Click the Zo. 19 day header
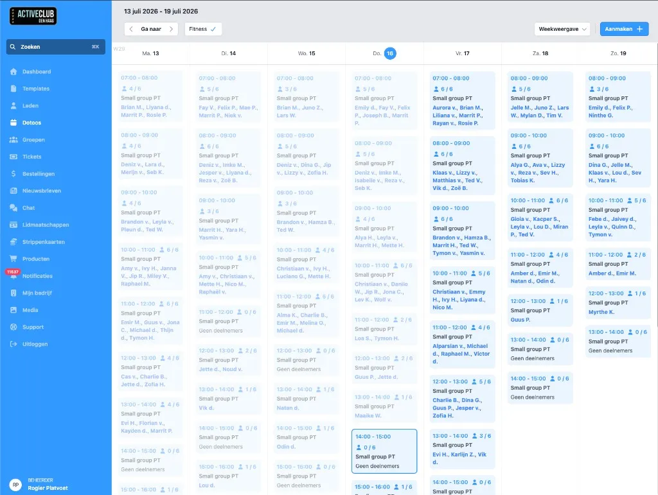This screenshot has width=658, height=495. pyautogui.click(x=618, y=53)
